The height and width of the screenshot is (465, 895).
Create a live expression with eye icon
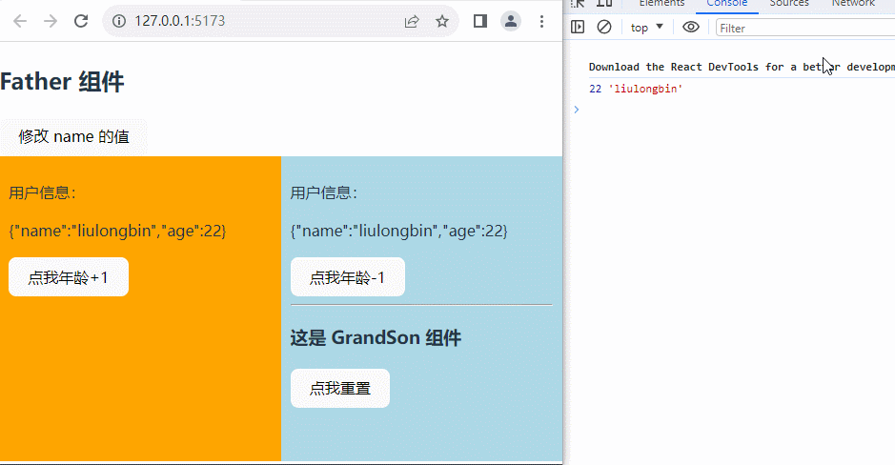point(691,28)
